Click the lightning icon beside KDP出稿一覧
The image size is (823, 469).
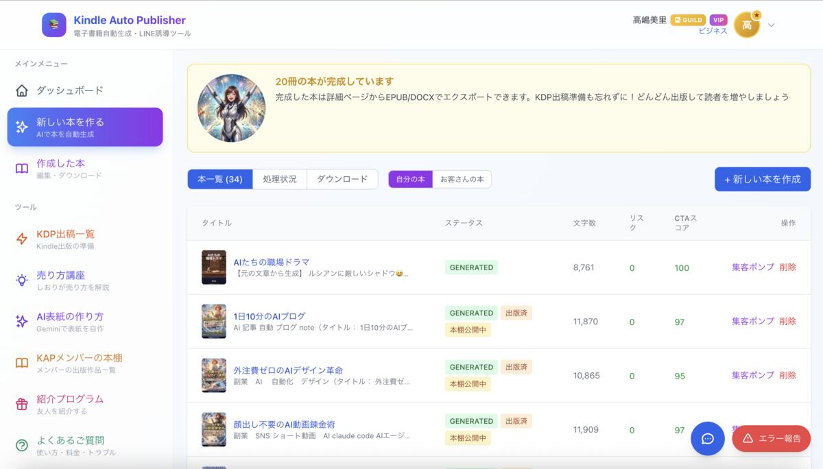[x=22, y=239]
